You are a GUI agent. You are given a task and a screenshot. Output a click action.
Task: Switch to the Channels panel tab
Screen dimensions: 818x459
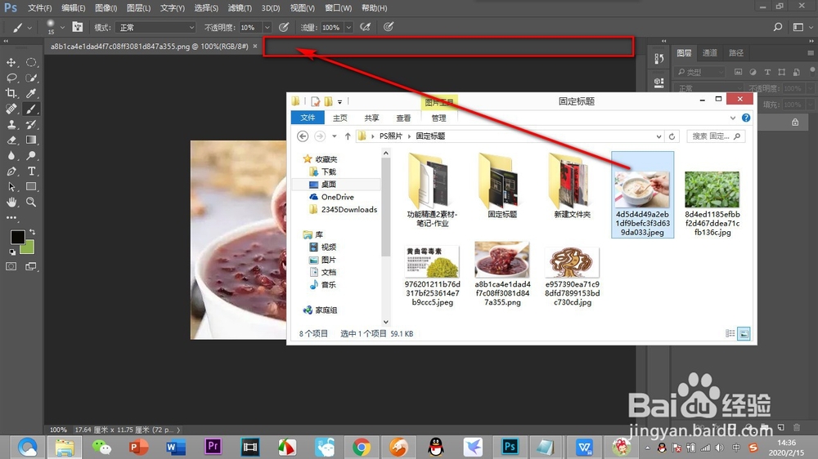click(709, 53)
